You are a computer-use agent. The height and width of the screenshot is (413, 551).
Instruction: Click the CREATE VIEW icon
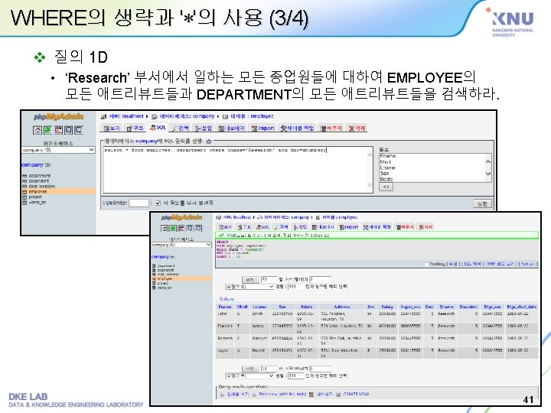coord(338,395)
